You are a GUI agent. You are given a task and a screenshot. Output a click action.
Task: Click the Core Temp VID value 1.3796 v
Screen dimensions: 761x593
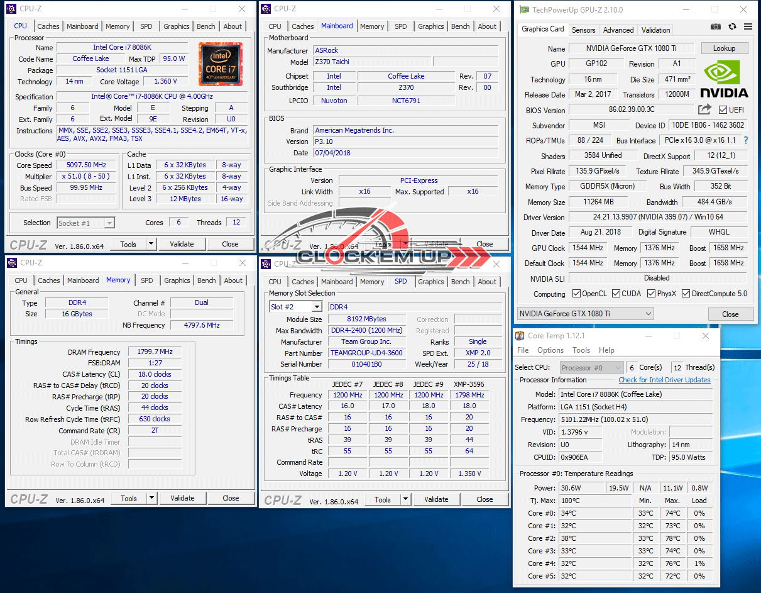coord(580,432)
